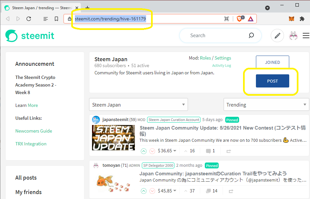Viewport: 310px width, 199px height.
Task: Click japansteemit's small avatar
Action: point(96,119)
